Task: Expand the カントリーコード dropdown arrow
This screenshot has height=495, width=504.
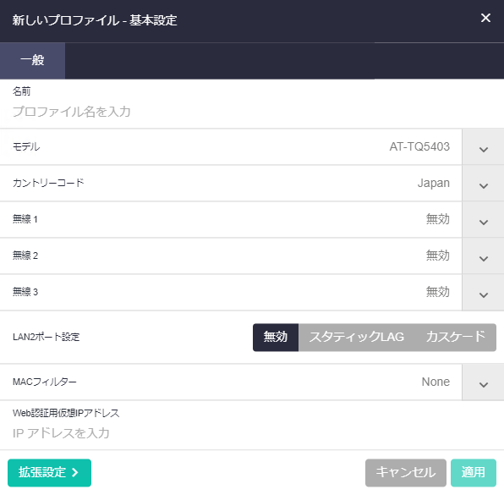Action: 483,184
